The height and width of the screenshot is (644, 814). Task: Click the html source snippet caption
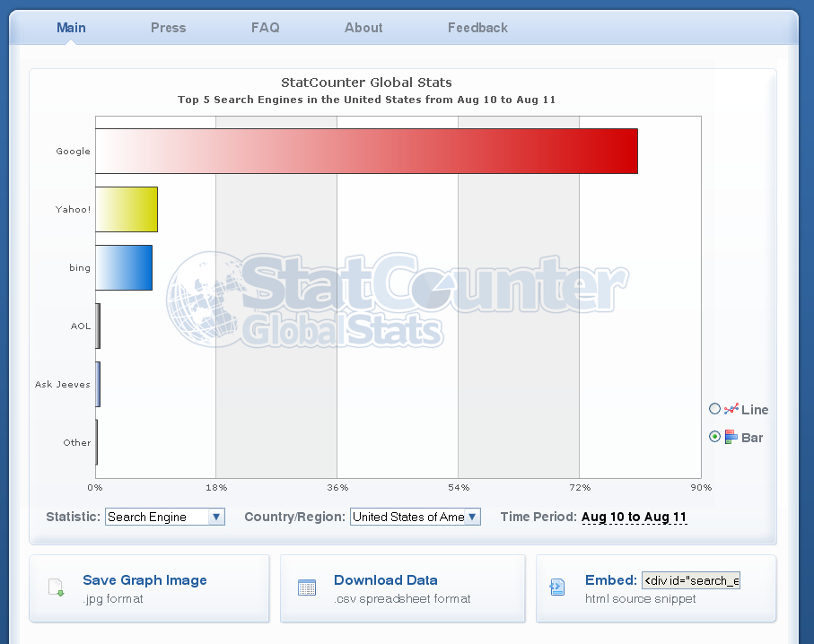point(640,599)
